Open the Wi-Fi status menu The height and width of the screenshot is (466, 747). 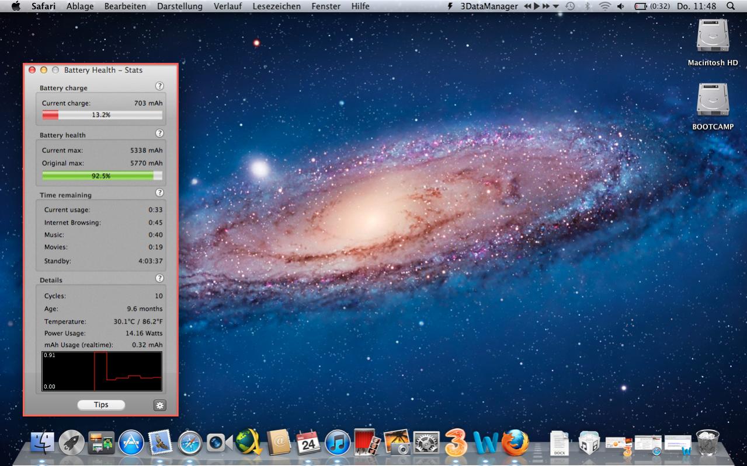click(604, 6)
